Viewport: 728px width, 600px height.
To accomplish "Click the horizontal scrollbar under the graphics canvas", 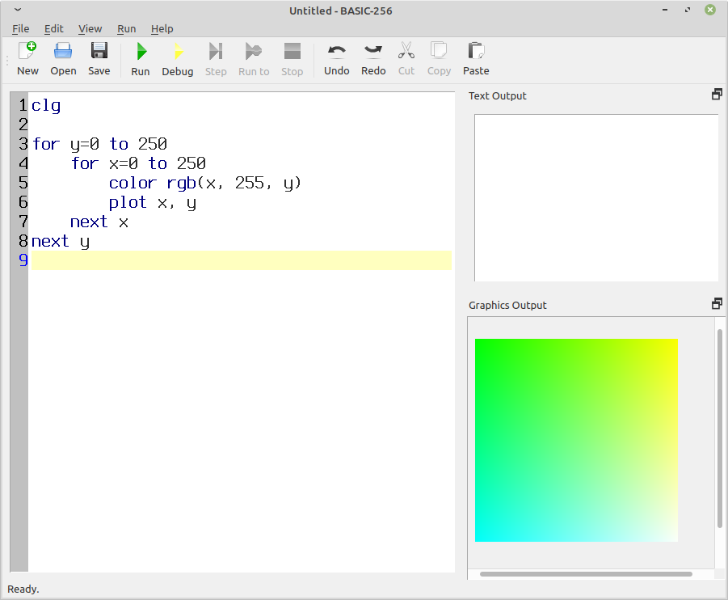I will tap(586, 574).
